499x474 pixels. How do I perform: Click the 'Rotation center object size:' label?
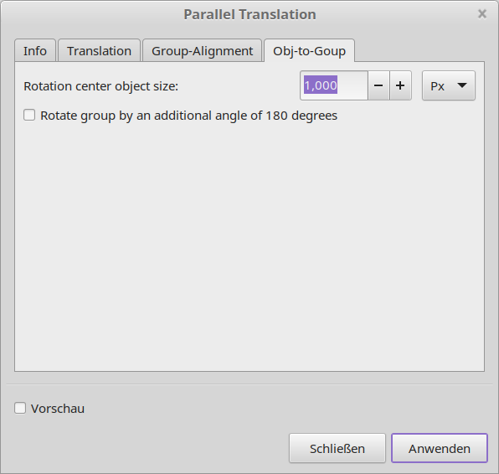pos(100,86)
